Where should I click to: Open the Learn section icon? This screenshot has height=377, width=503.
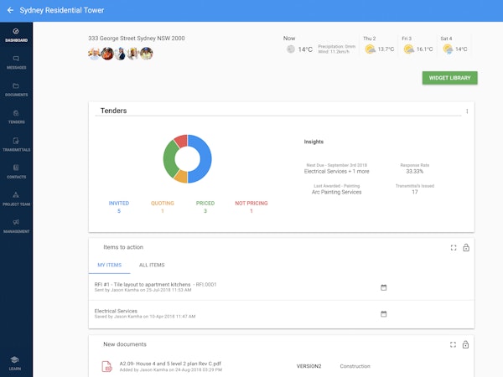[16, 362]
